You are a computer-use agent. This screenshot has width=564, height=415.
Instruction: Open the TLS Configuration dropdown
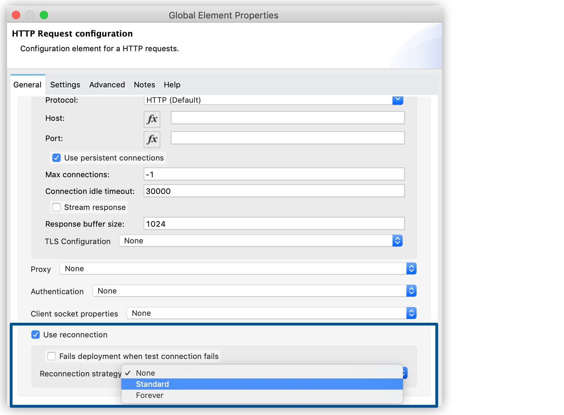click(x=397, y=241)
